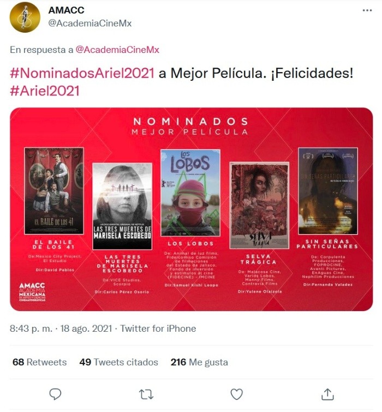The image size is (382, 412).
Task: View the 68 Retweets list
Action: coord(40,362)
